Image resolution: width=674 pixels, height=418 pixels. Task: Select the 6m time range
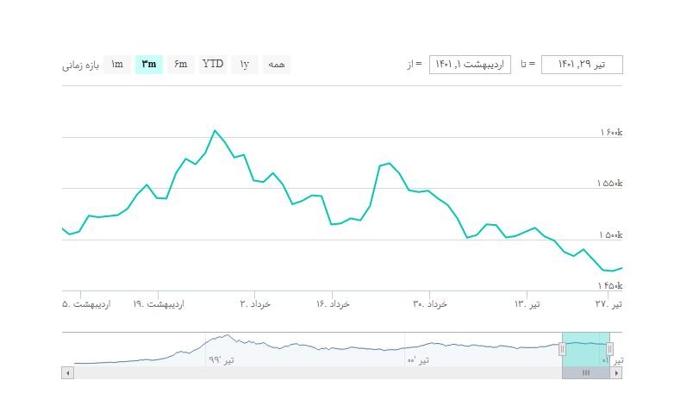coord(180,65)
